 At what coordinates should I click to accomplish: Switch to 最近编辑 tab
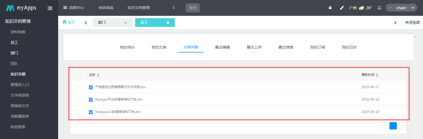222,47
